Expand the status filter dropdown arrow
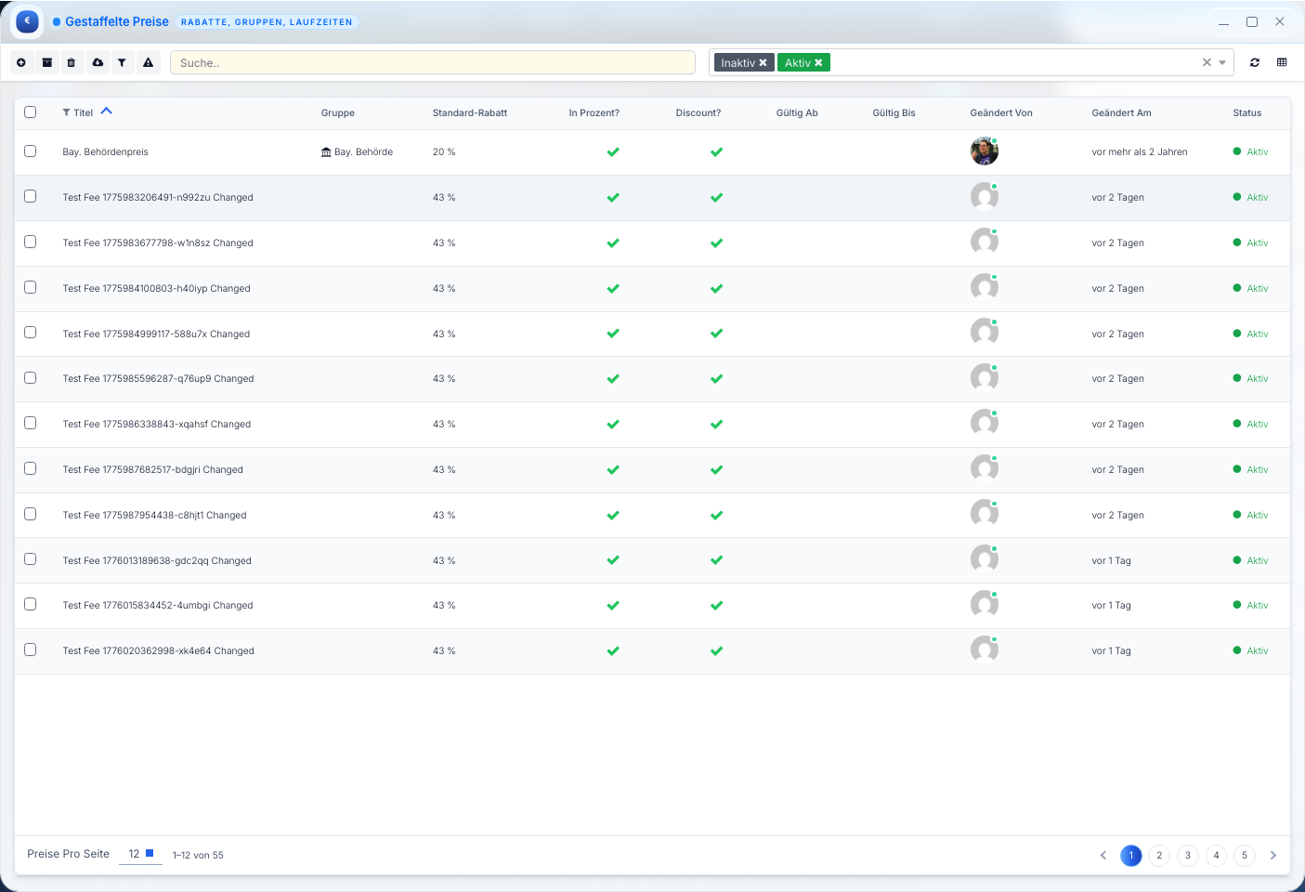 (1222, 63)
